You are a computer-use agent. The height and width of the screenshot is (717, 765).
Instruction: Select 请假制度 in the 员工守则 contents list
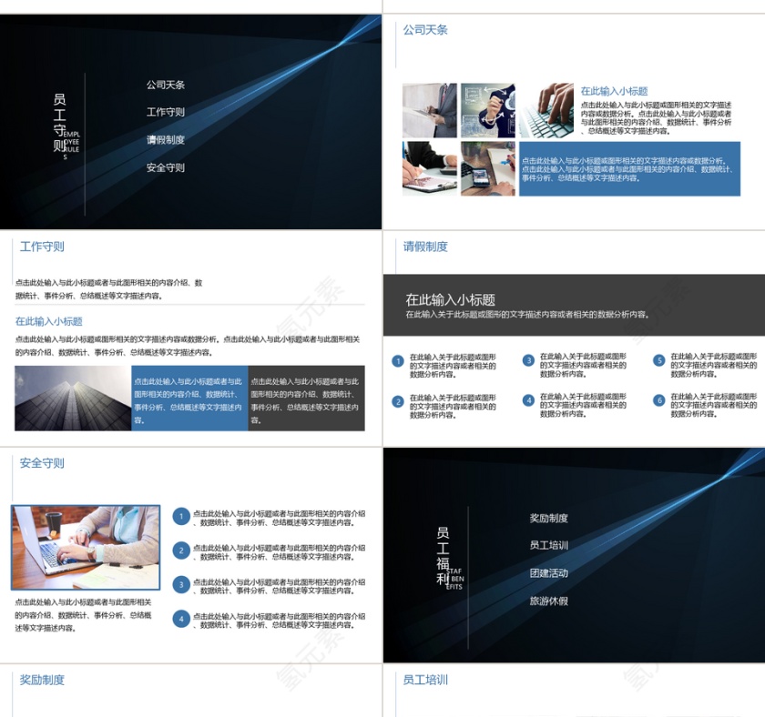point(166,140)
